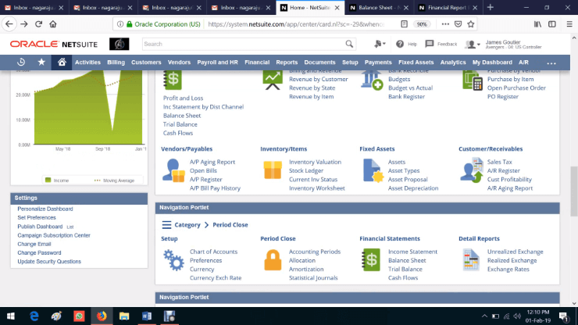Expand the more menus ellipsis
The width and height of the screenshot is (578, 325).
click(x=551, y=62)
